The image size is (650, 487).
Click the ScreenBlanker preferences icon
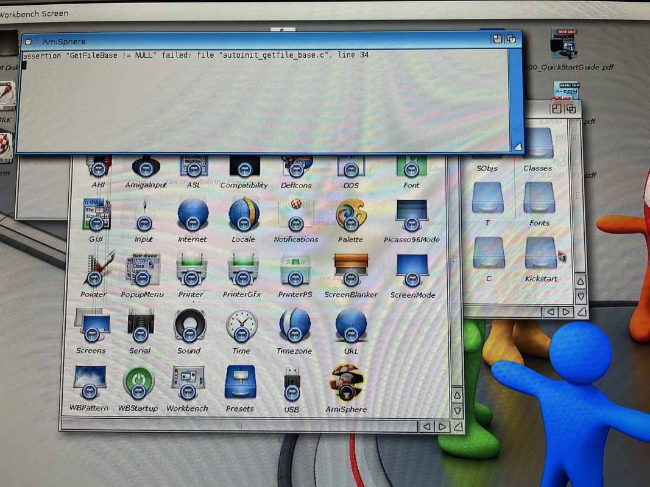[x=351, y=270]
